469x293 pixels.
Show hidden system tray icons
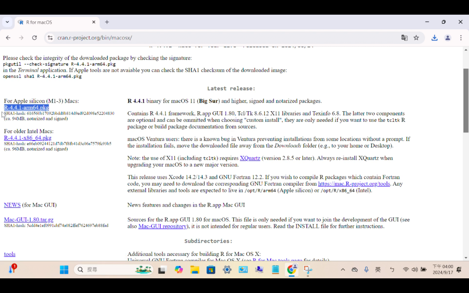pyautogui.click(x=343, y=270)
